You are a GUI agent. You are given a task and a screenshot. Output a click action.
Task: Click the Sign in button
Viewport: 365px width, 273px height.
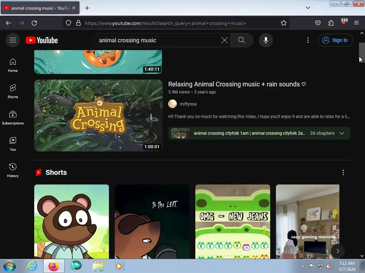coord(335,40)
